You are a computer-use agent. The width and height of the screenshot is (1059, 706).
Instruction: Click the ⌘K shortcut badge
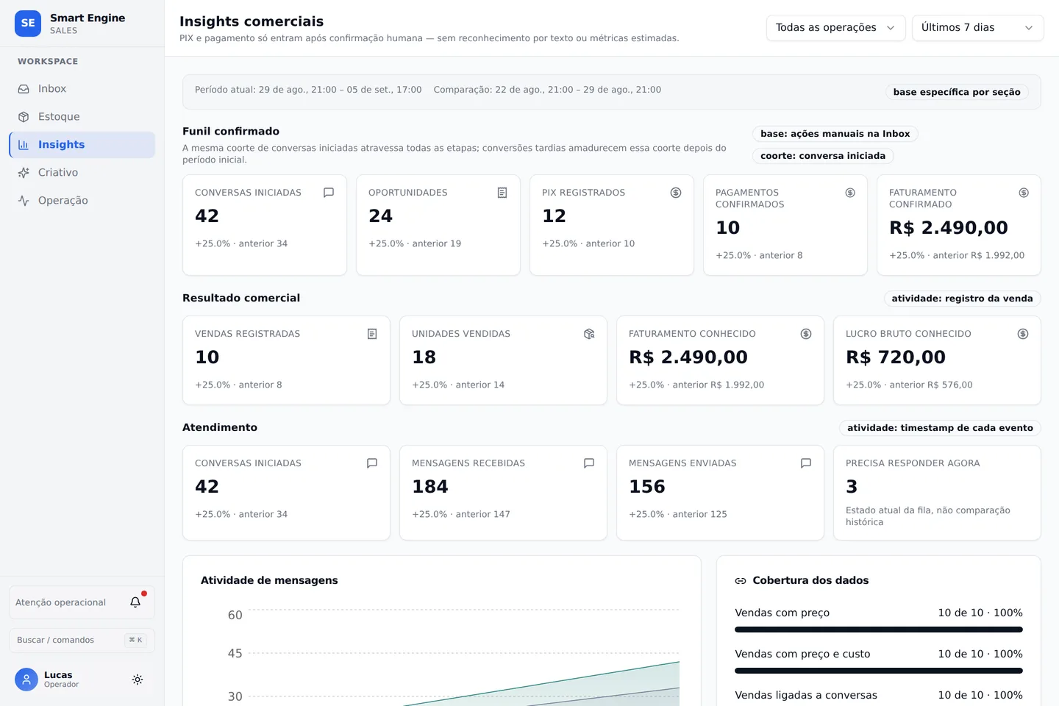coord(136,640)
